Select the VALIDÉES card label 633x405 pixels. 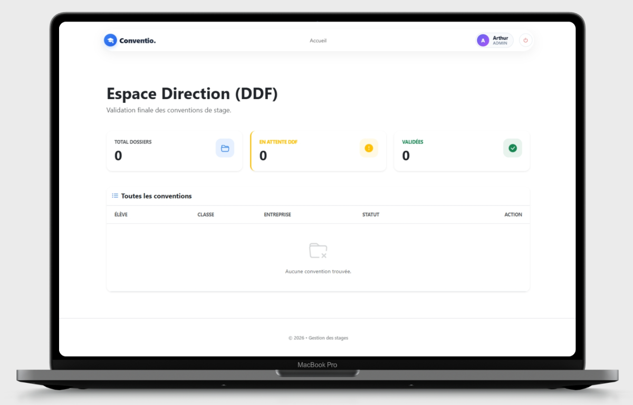(413, 142)
